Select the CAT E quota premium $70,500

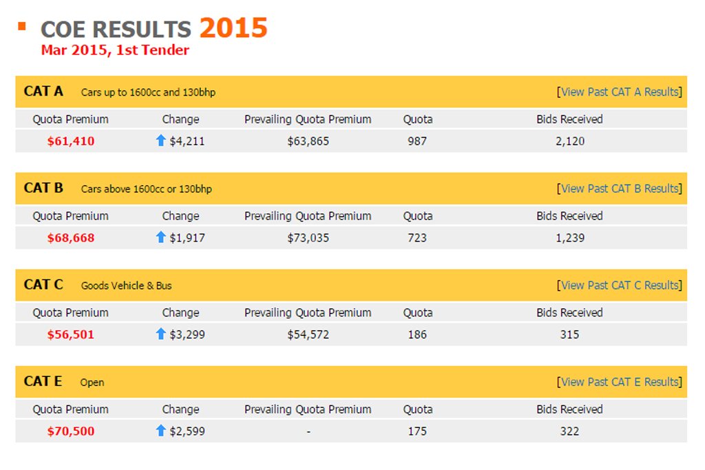[x=71, y=431]
